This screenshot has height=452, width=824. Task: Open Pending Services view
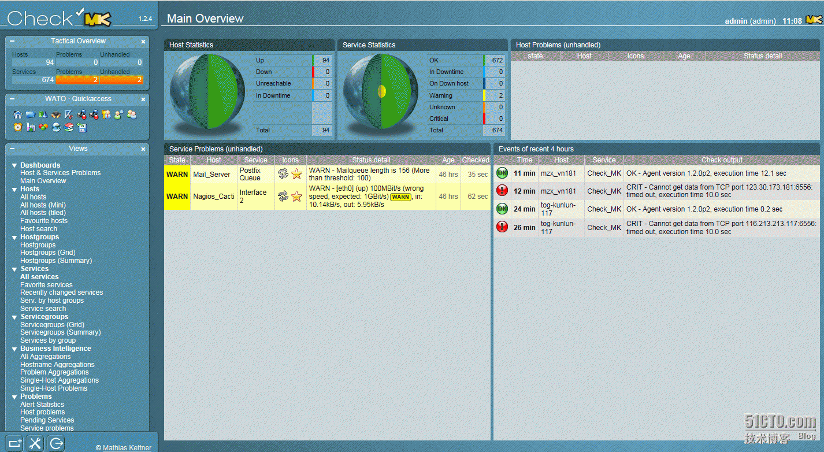click(47, 420)
